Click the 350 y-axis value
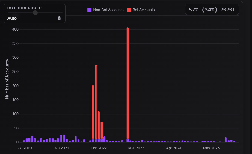The width and height of the screenshot is (252, 154). click(16, 44)
